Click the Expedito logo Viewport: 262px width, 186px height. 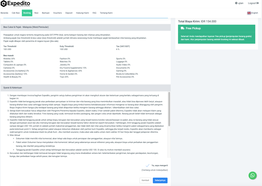point(15,4)
